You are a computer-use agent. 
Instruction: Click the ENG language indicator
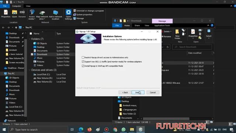[225, 130]
